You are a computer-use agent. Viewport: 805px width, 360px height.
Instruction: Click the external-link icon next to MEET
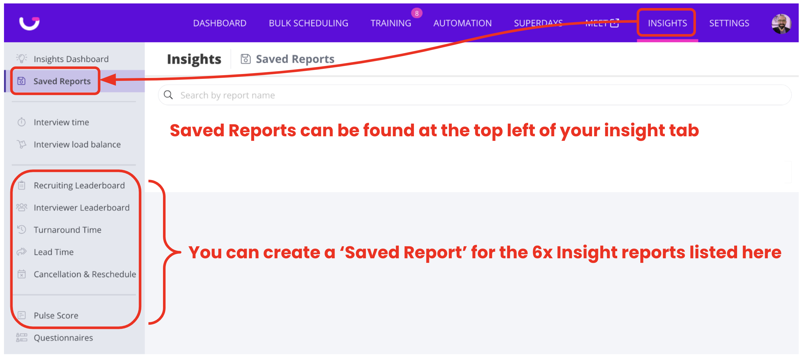(x=614, y=23)
